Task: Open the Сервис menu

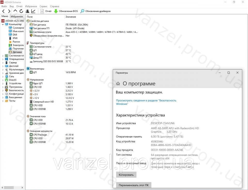Action: coord(44,6)
